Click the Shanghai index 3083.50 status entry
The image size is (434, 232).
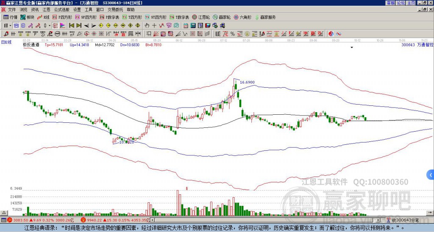(41, 220)
